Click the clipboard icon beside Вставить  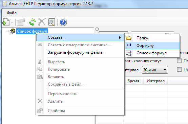tap(40, 77)
